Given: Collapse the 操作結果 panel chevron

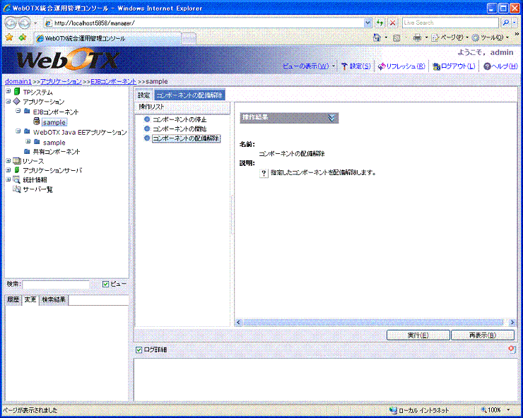Looking at the screenshot, I should [331, 118].
